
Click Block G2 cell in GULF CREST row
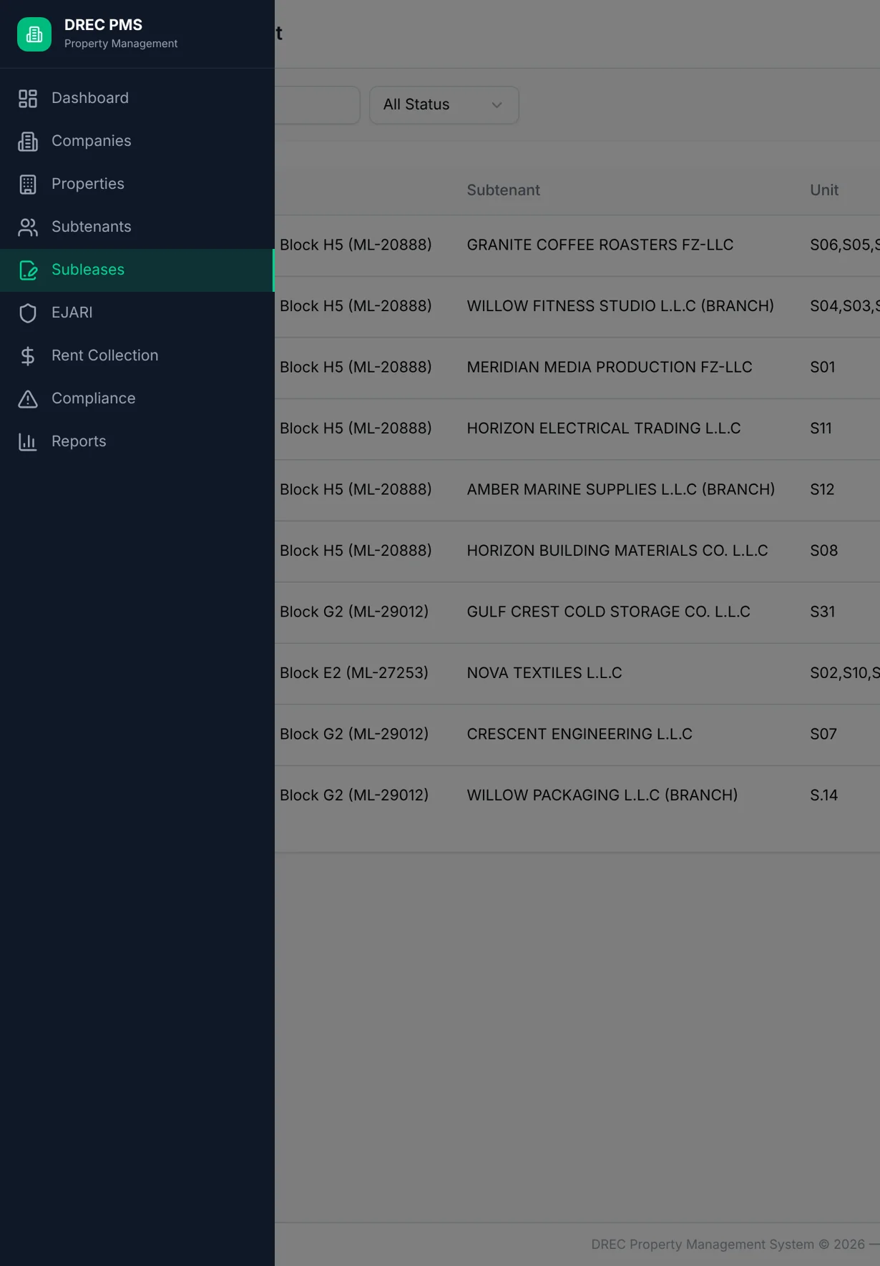tap(354, 612)
